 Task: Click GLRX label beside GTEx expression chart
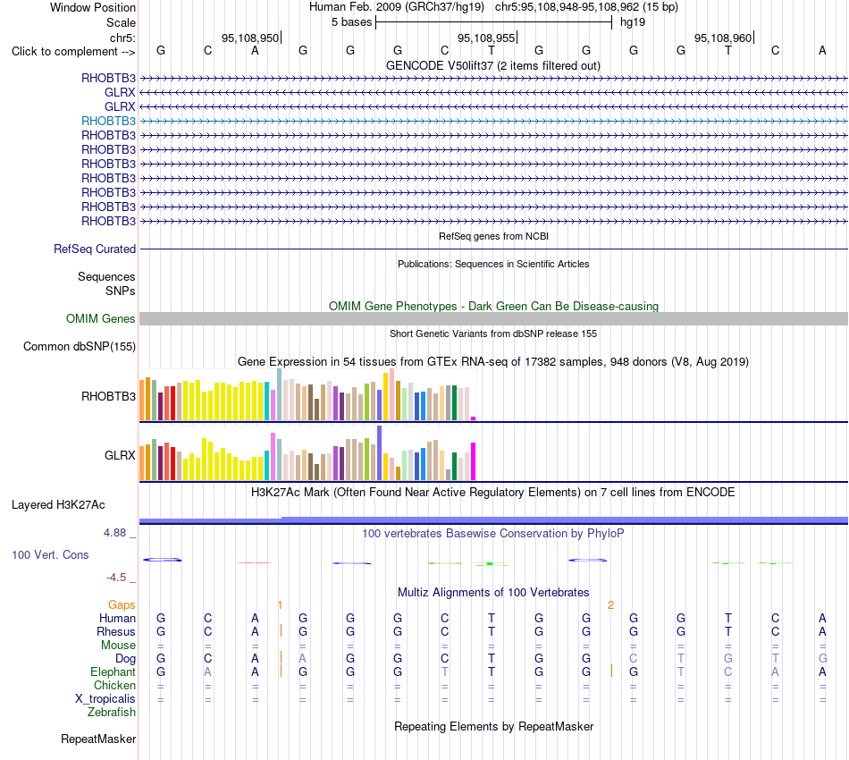(x=120, y=455)
